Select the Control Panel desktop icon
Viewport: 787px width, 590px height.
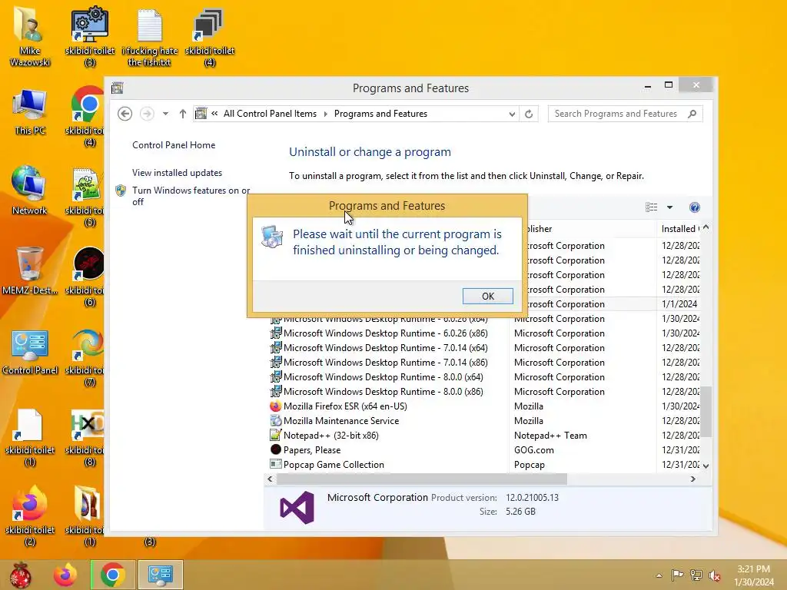click(x=30, y=351)
